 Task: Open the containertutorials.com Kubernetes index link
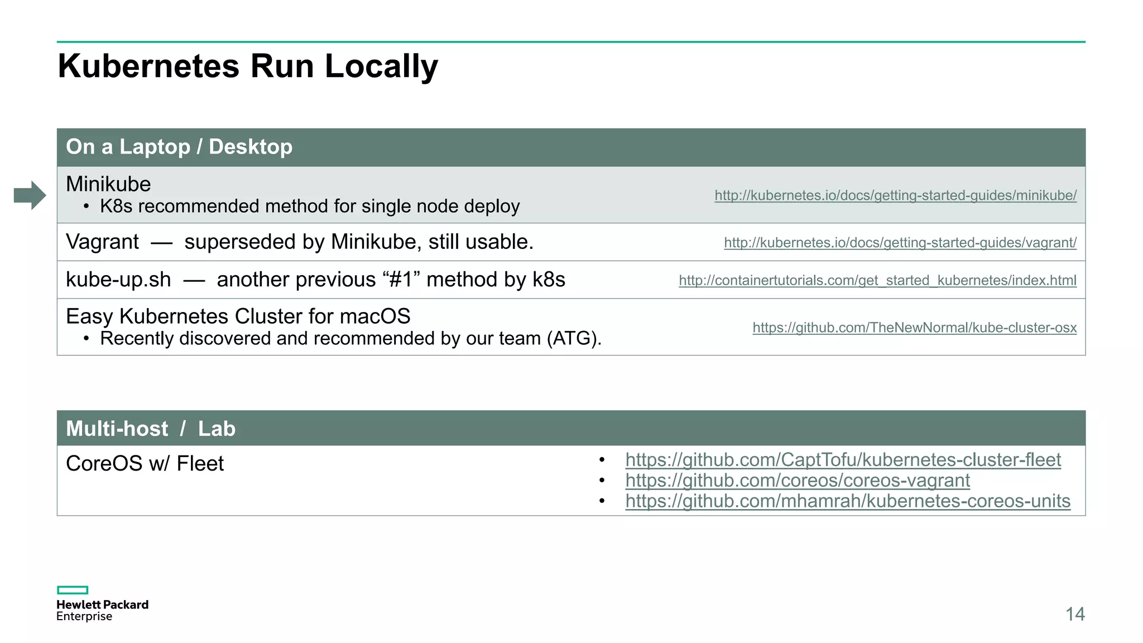click(877, 280)
